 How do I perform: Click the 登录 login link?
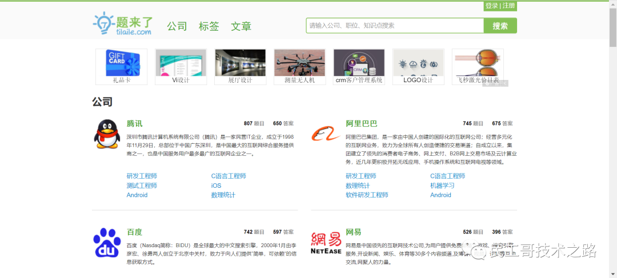(491, 6)
